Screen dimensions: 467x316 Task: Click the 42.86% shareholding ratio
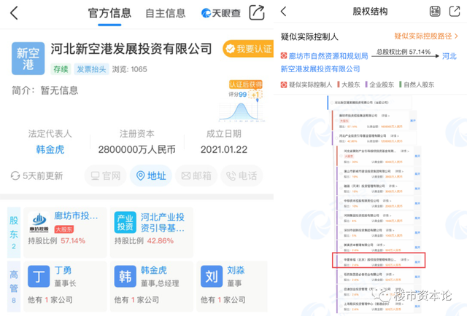[x=161, y=241]
